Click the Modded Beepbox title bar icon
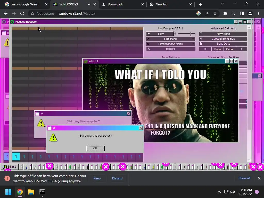Screen dimensions: 264x198 click(x=12, y=22)
